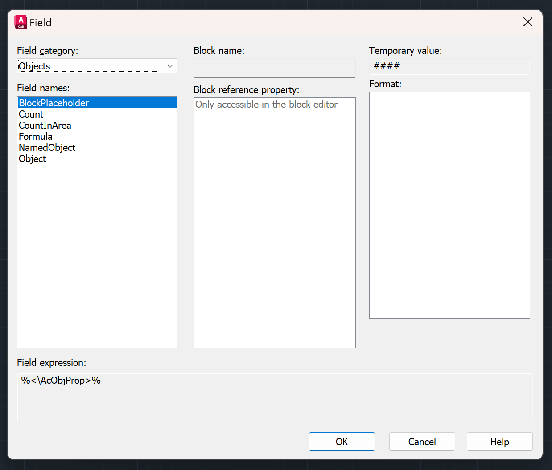
Task: Close the Field dialog window
Action: (x=527, y=22)
